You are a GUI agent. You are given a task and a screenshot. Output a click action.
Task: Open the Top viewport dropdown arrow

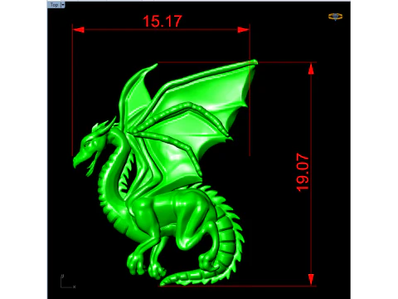click(x=63, y=5)
